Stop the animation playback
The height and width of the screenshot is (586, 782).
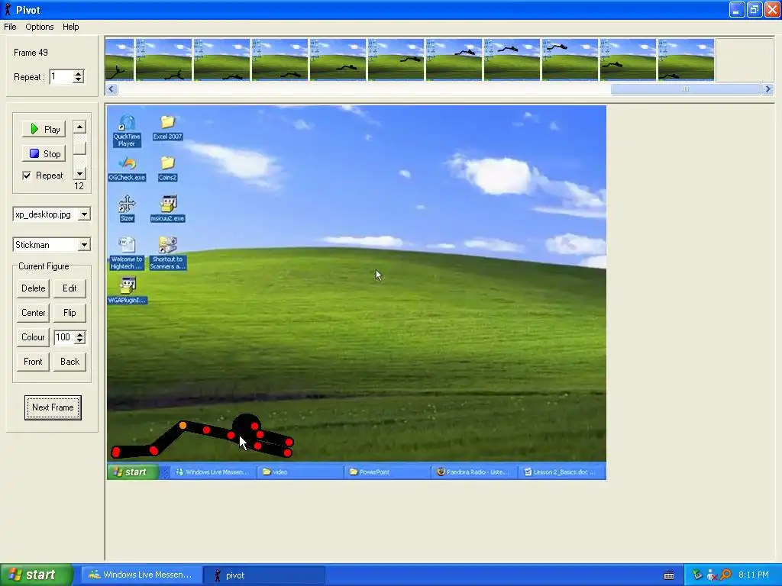[x=44, y=153]
